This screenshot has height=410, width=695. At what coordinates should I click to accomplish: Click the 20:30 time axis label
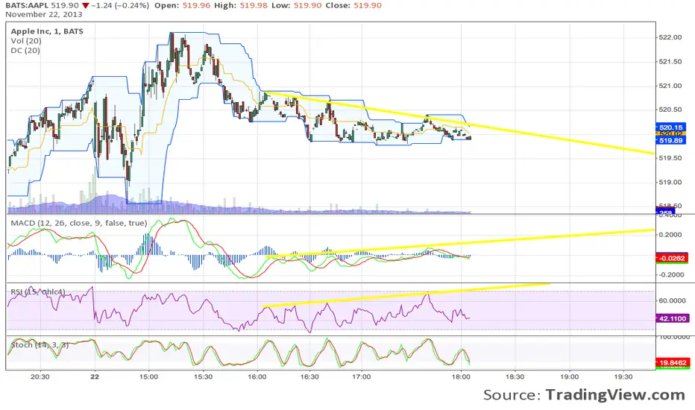coord(40,376)
